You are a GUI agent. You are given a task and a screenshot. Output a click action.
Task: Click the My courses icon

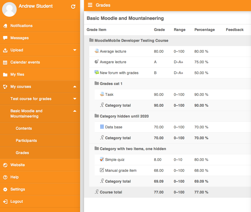(5, 87)
